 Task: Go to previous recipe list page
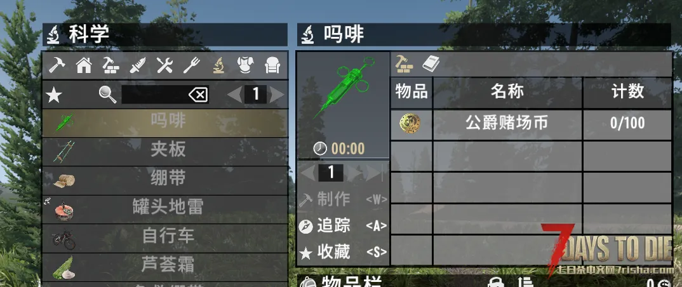(x=235, y=95)
